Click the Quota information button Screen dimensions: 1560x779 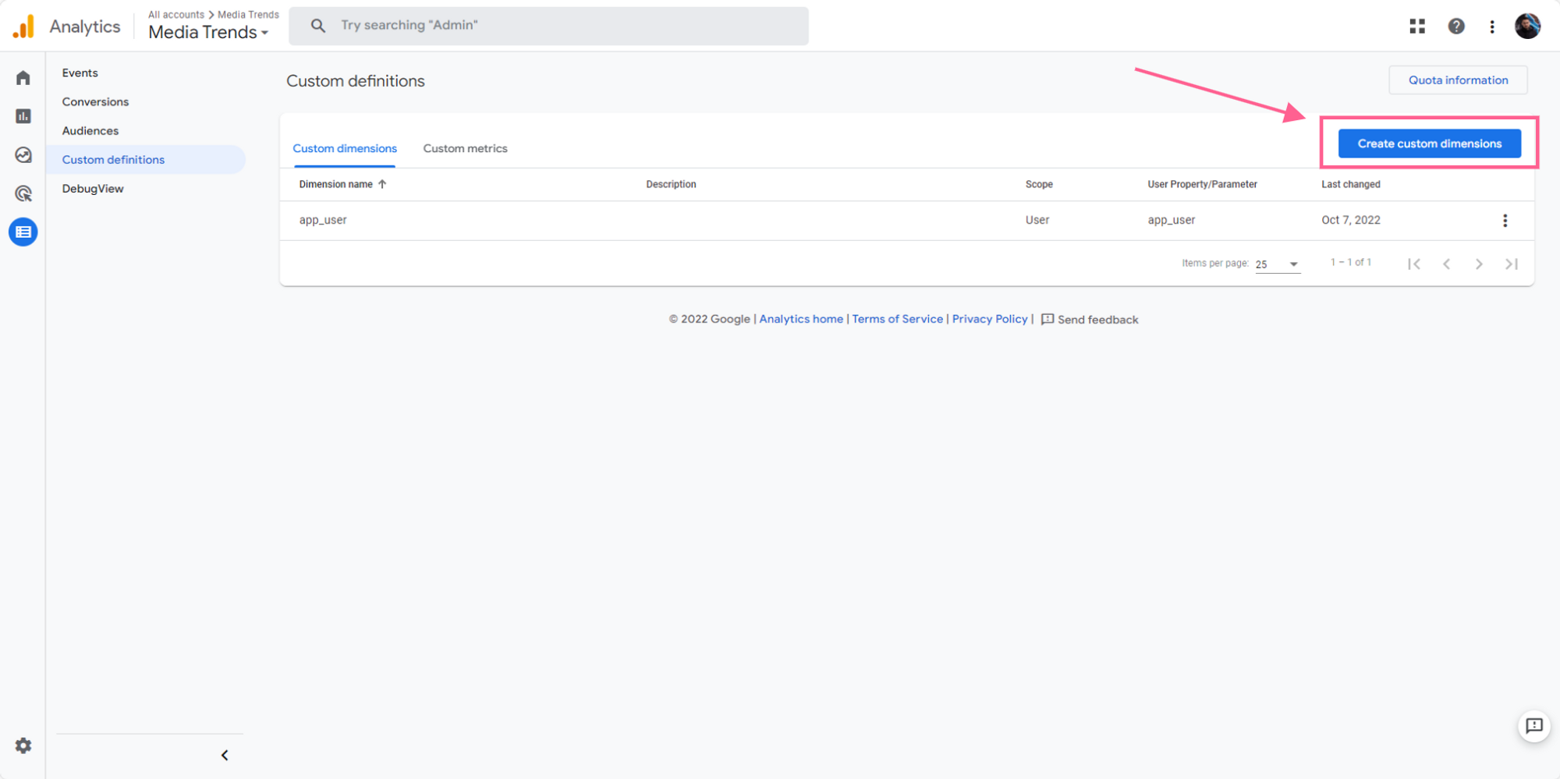1458,80
